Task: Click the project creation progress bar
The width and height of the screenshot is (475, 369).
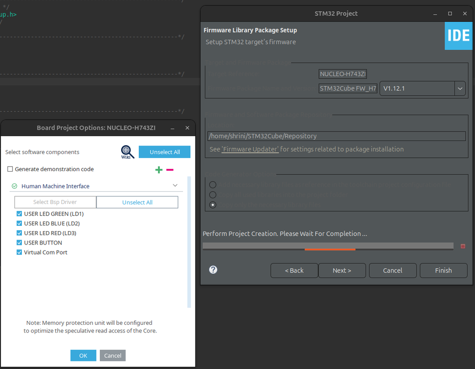Action: coord(328,246)
